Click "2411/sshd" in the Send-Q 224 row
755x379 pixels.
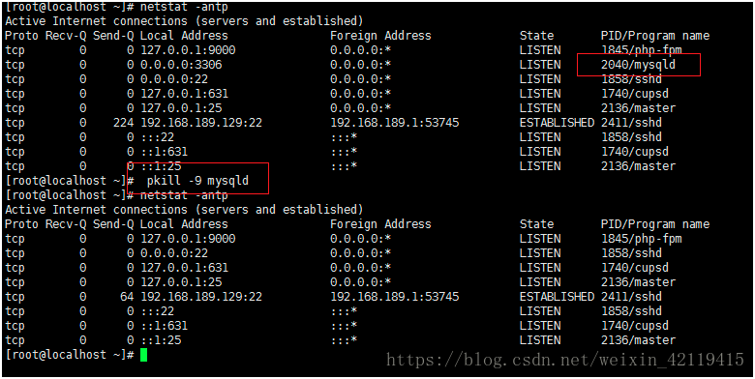(x=631, y=123)
